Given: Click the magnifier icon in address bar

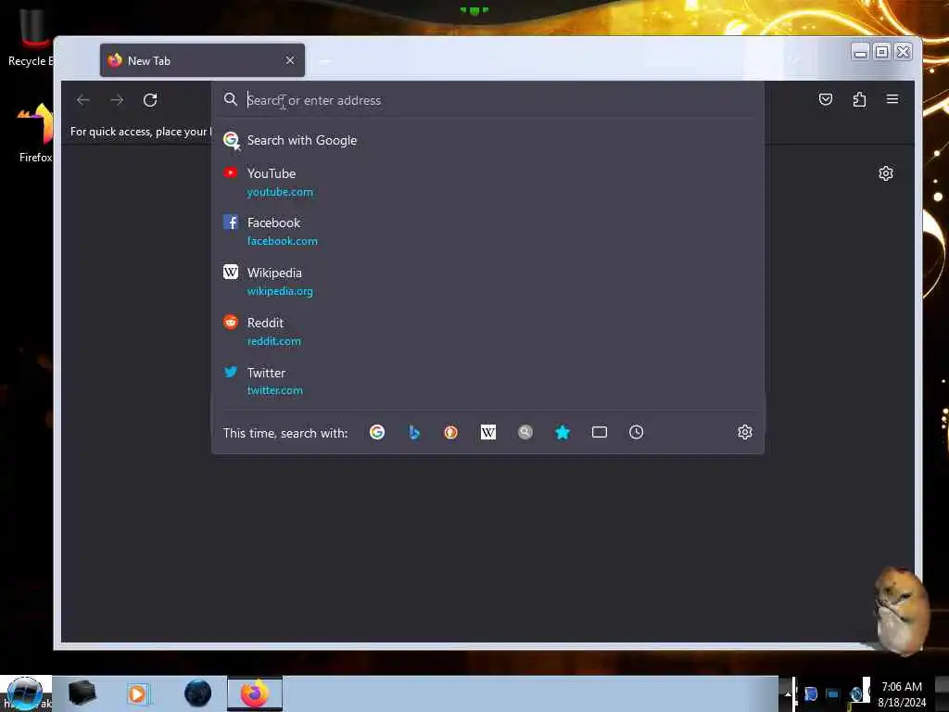Looking at the screenshot, I should click(230, 99).
